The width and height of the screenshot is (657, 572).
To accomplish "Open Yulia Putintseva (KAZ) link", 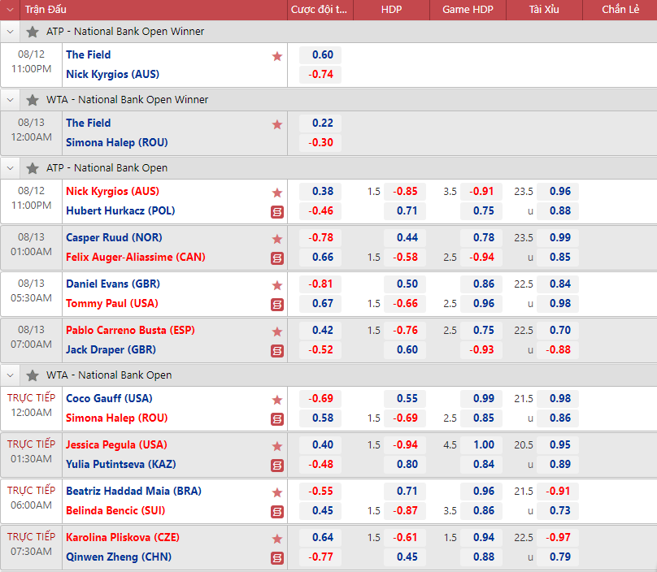I will [x=120, y=465].
